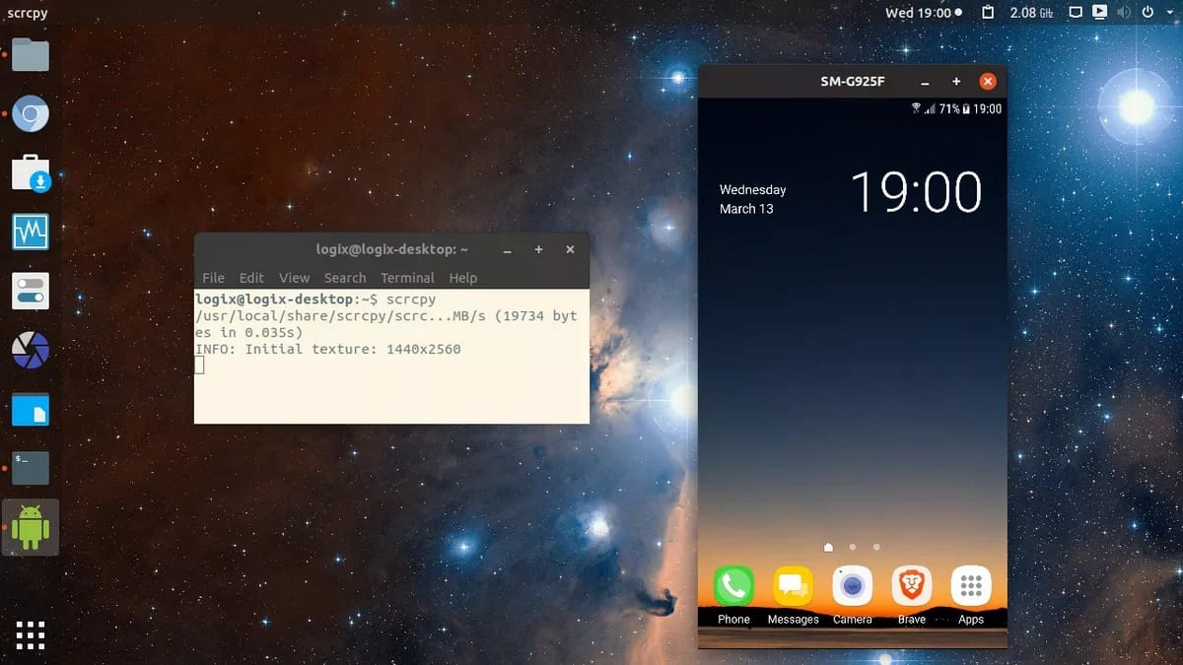Open the Search menu in the terminal
The height and width of the screenshot is (665, 1183).
pyautogui.click(x=345, y=278)
